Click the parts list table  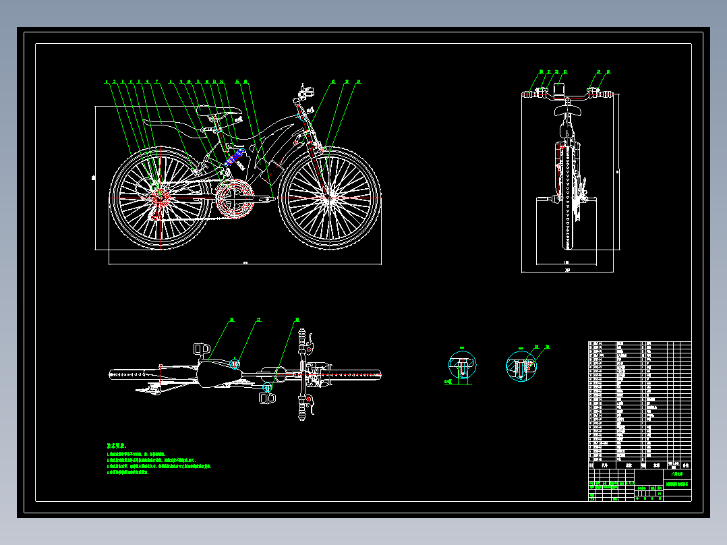point(640,405)
